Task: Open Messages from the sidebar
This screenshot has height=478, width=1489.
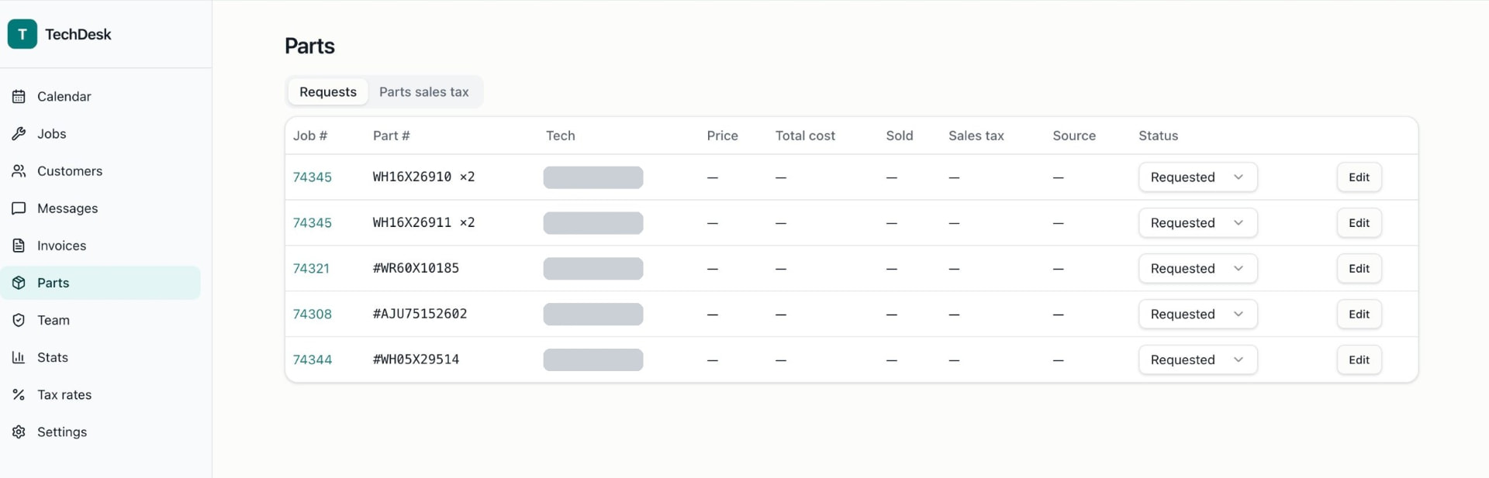Action: 101,208
